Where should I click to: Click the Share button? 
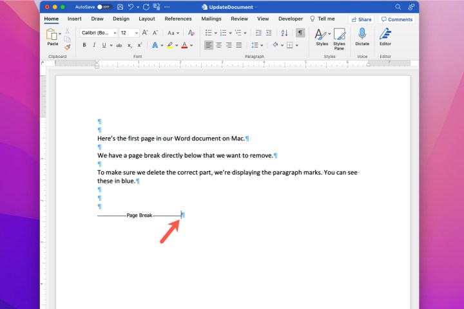tap(362, 19)
